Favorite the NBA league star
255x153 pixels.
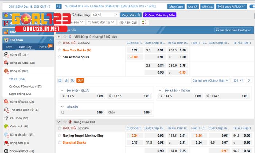(65, 36)
